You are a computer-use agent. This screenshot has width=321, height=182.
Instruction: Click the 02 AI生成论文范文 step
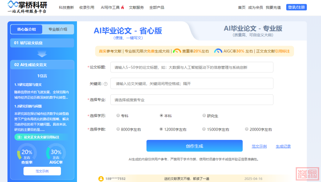(42, 65)
